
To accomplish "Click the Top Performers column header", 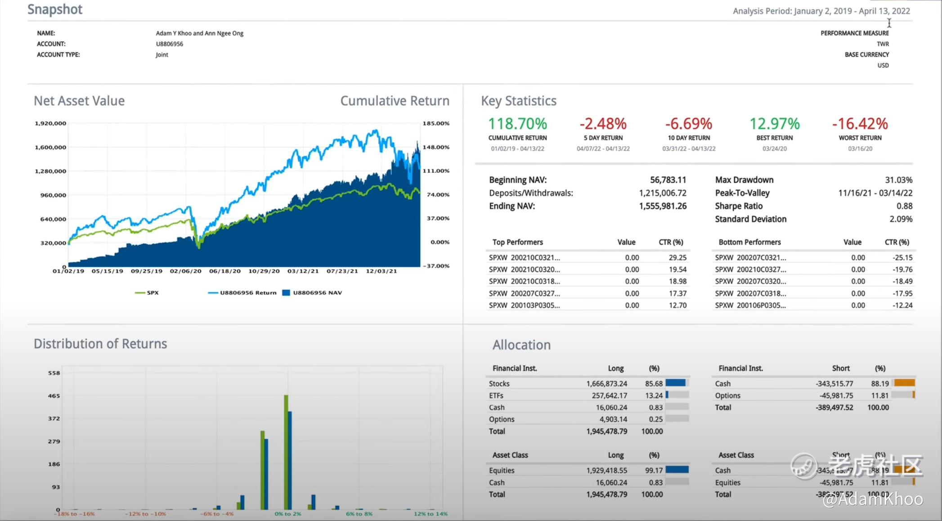I will point(517,242).
